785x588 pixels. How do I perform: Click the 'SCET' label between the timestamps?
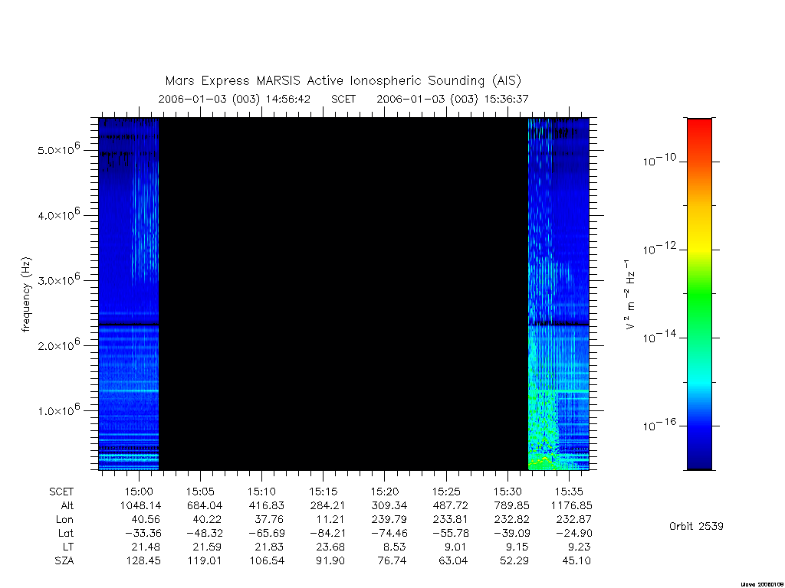(x=343, y=99)
